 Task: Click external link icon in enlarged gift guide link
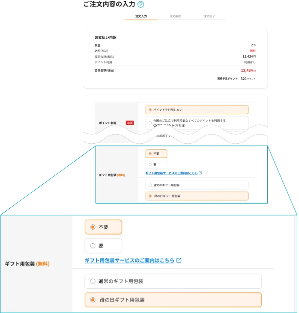[179, 261]
